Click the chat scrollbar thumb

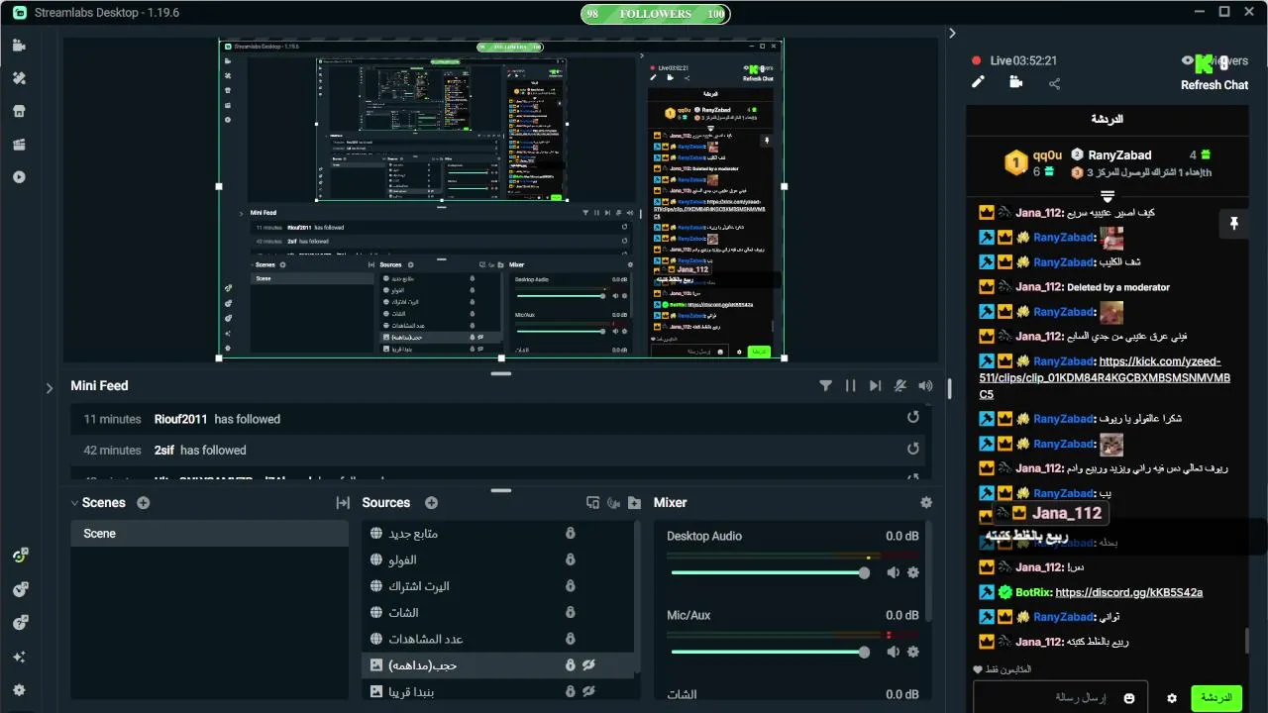coord(1247,641)
